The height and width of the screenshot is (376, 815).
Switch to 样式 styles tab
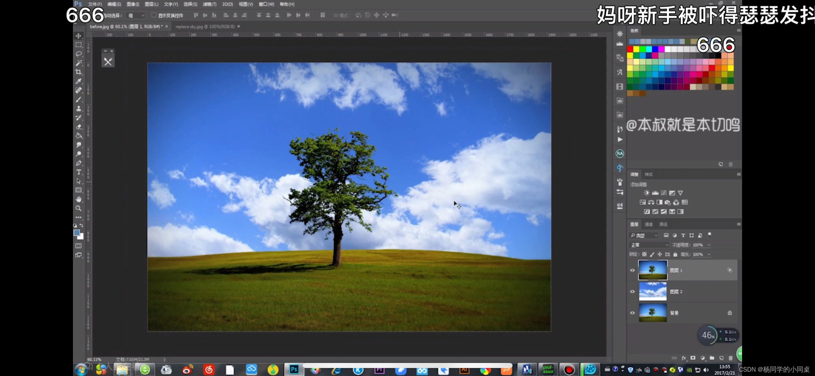click(649, 174)
